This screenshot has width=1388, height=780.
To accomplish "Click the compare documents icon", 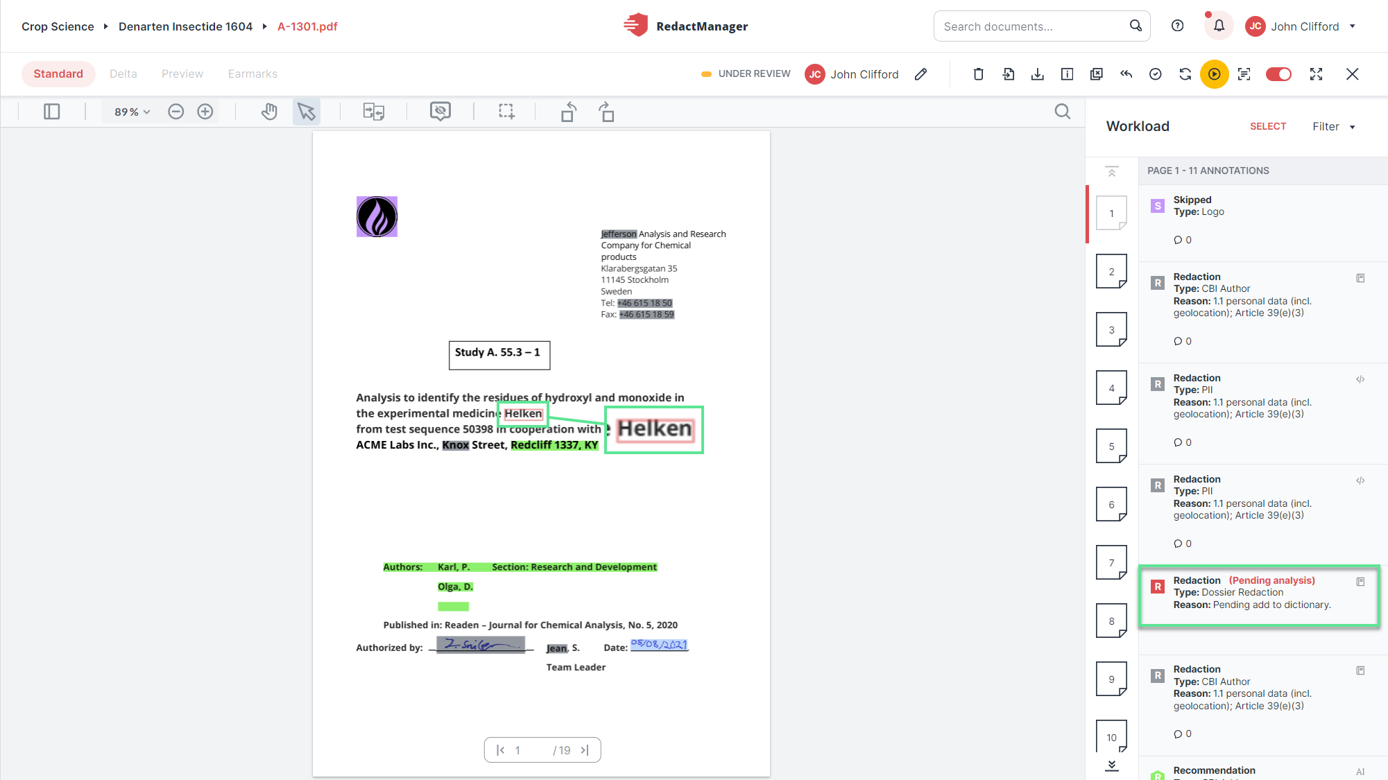I will [374, 112].
